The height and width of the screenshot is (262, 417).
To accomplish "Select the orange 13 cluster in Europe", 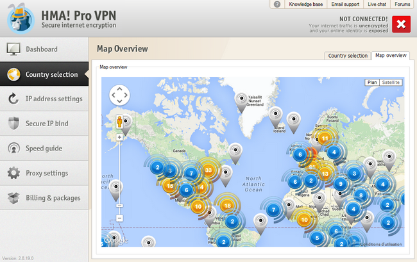I will click(325, 174).
